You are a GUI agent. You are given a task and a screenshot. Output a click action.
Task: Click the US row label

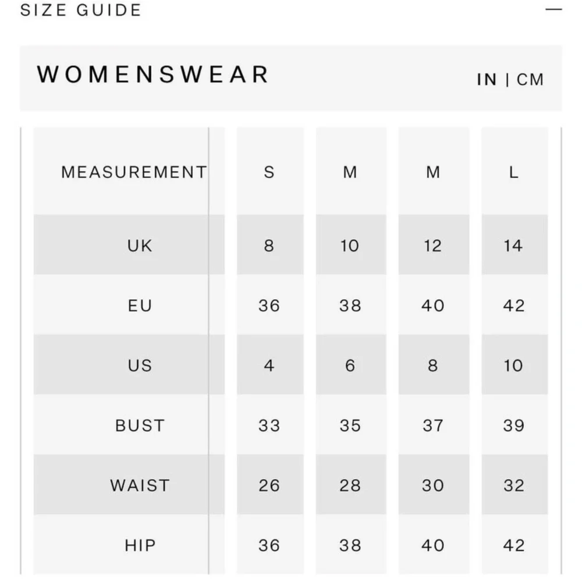pyautogui.click(x=140, y=365)
